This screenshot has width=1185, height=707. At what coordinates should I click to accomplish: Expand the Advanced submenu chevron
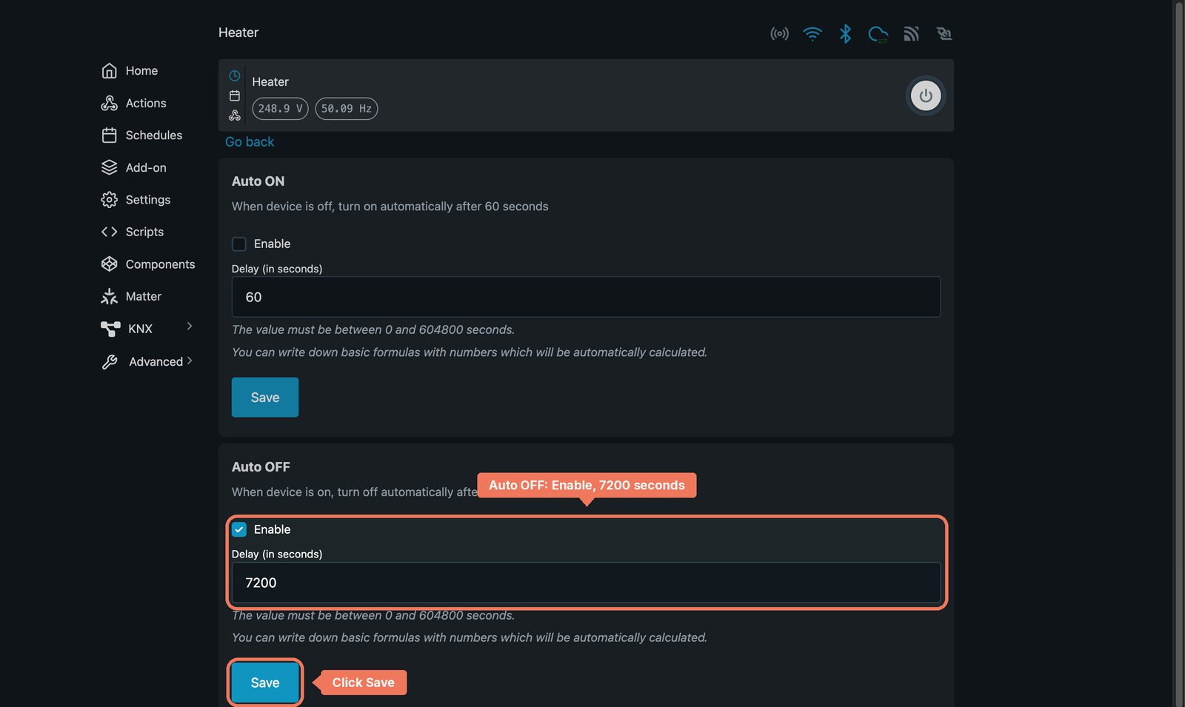pyautogui.click(x=190, y=361)
